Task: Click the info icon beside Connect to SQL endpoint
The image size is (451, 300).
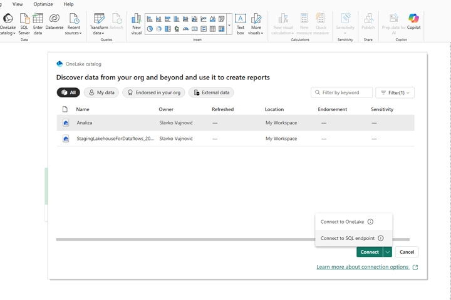Action: 381,238
